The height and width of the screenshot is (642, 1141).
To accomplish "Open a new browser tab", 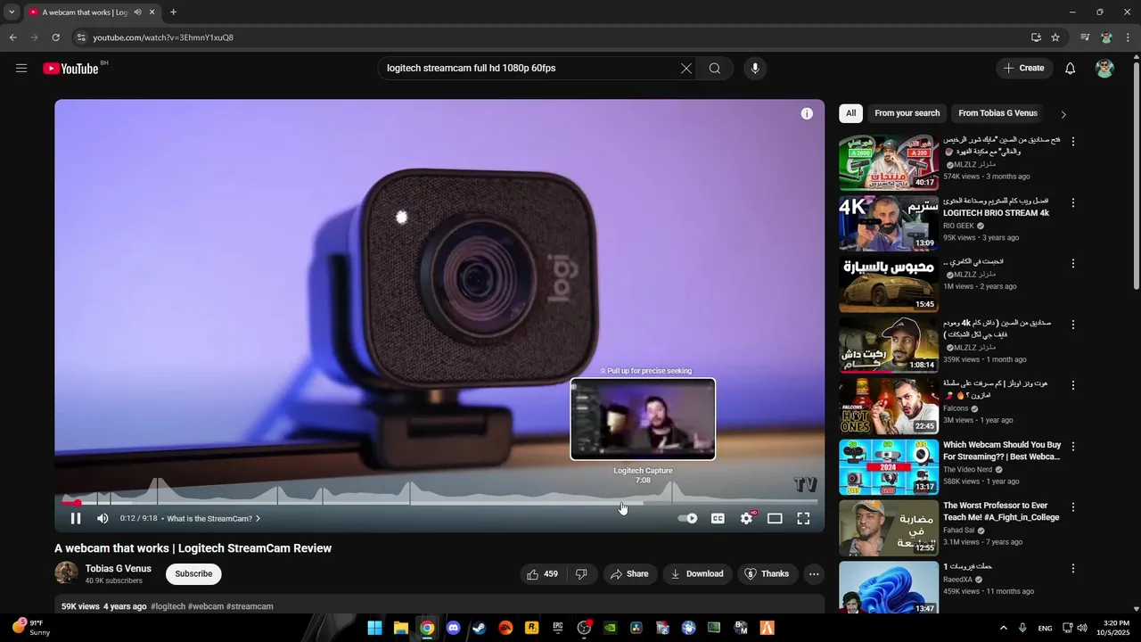I will tap(173, 12).
